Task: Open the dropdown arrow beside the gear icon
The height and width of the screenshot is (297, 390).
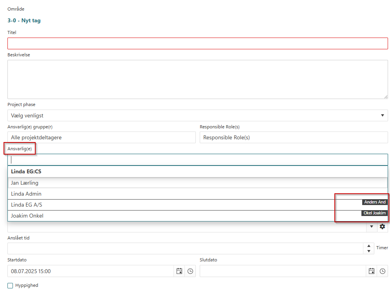Action: click(372, 227)
